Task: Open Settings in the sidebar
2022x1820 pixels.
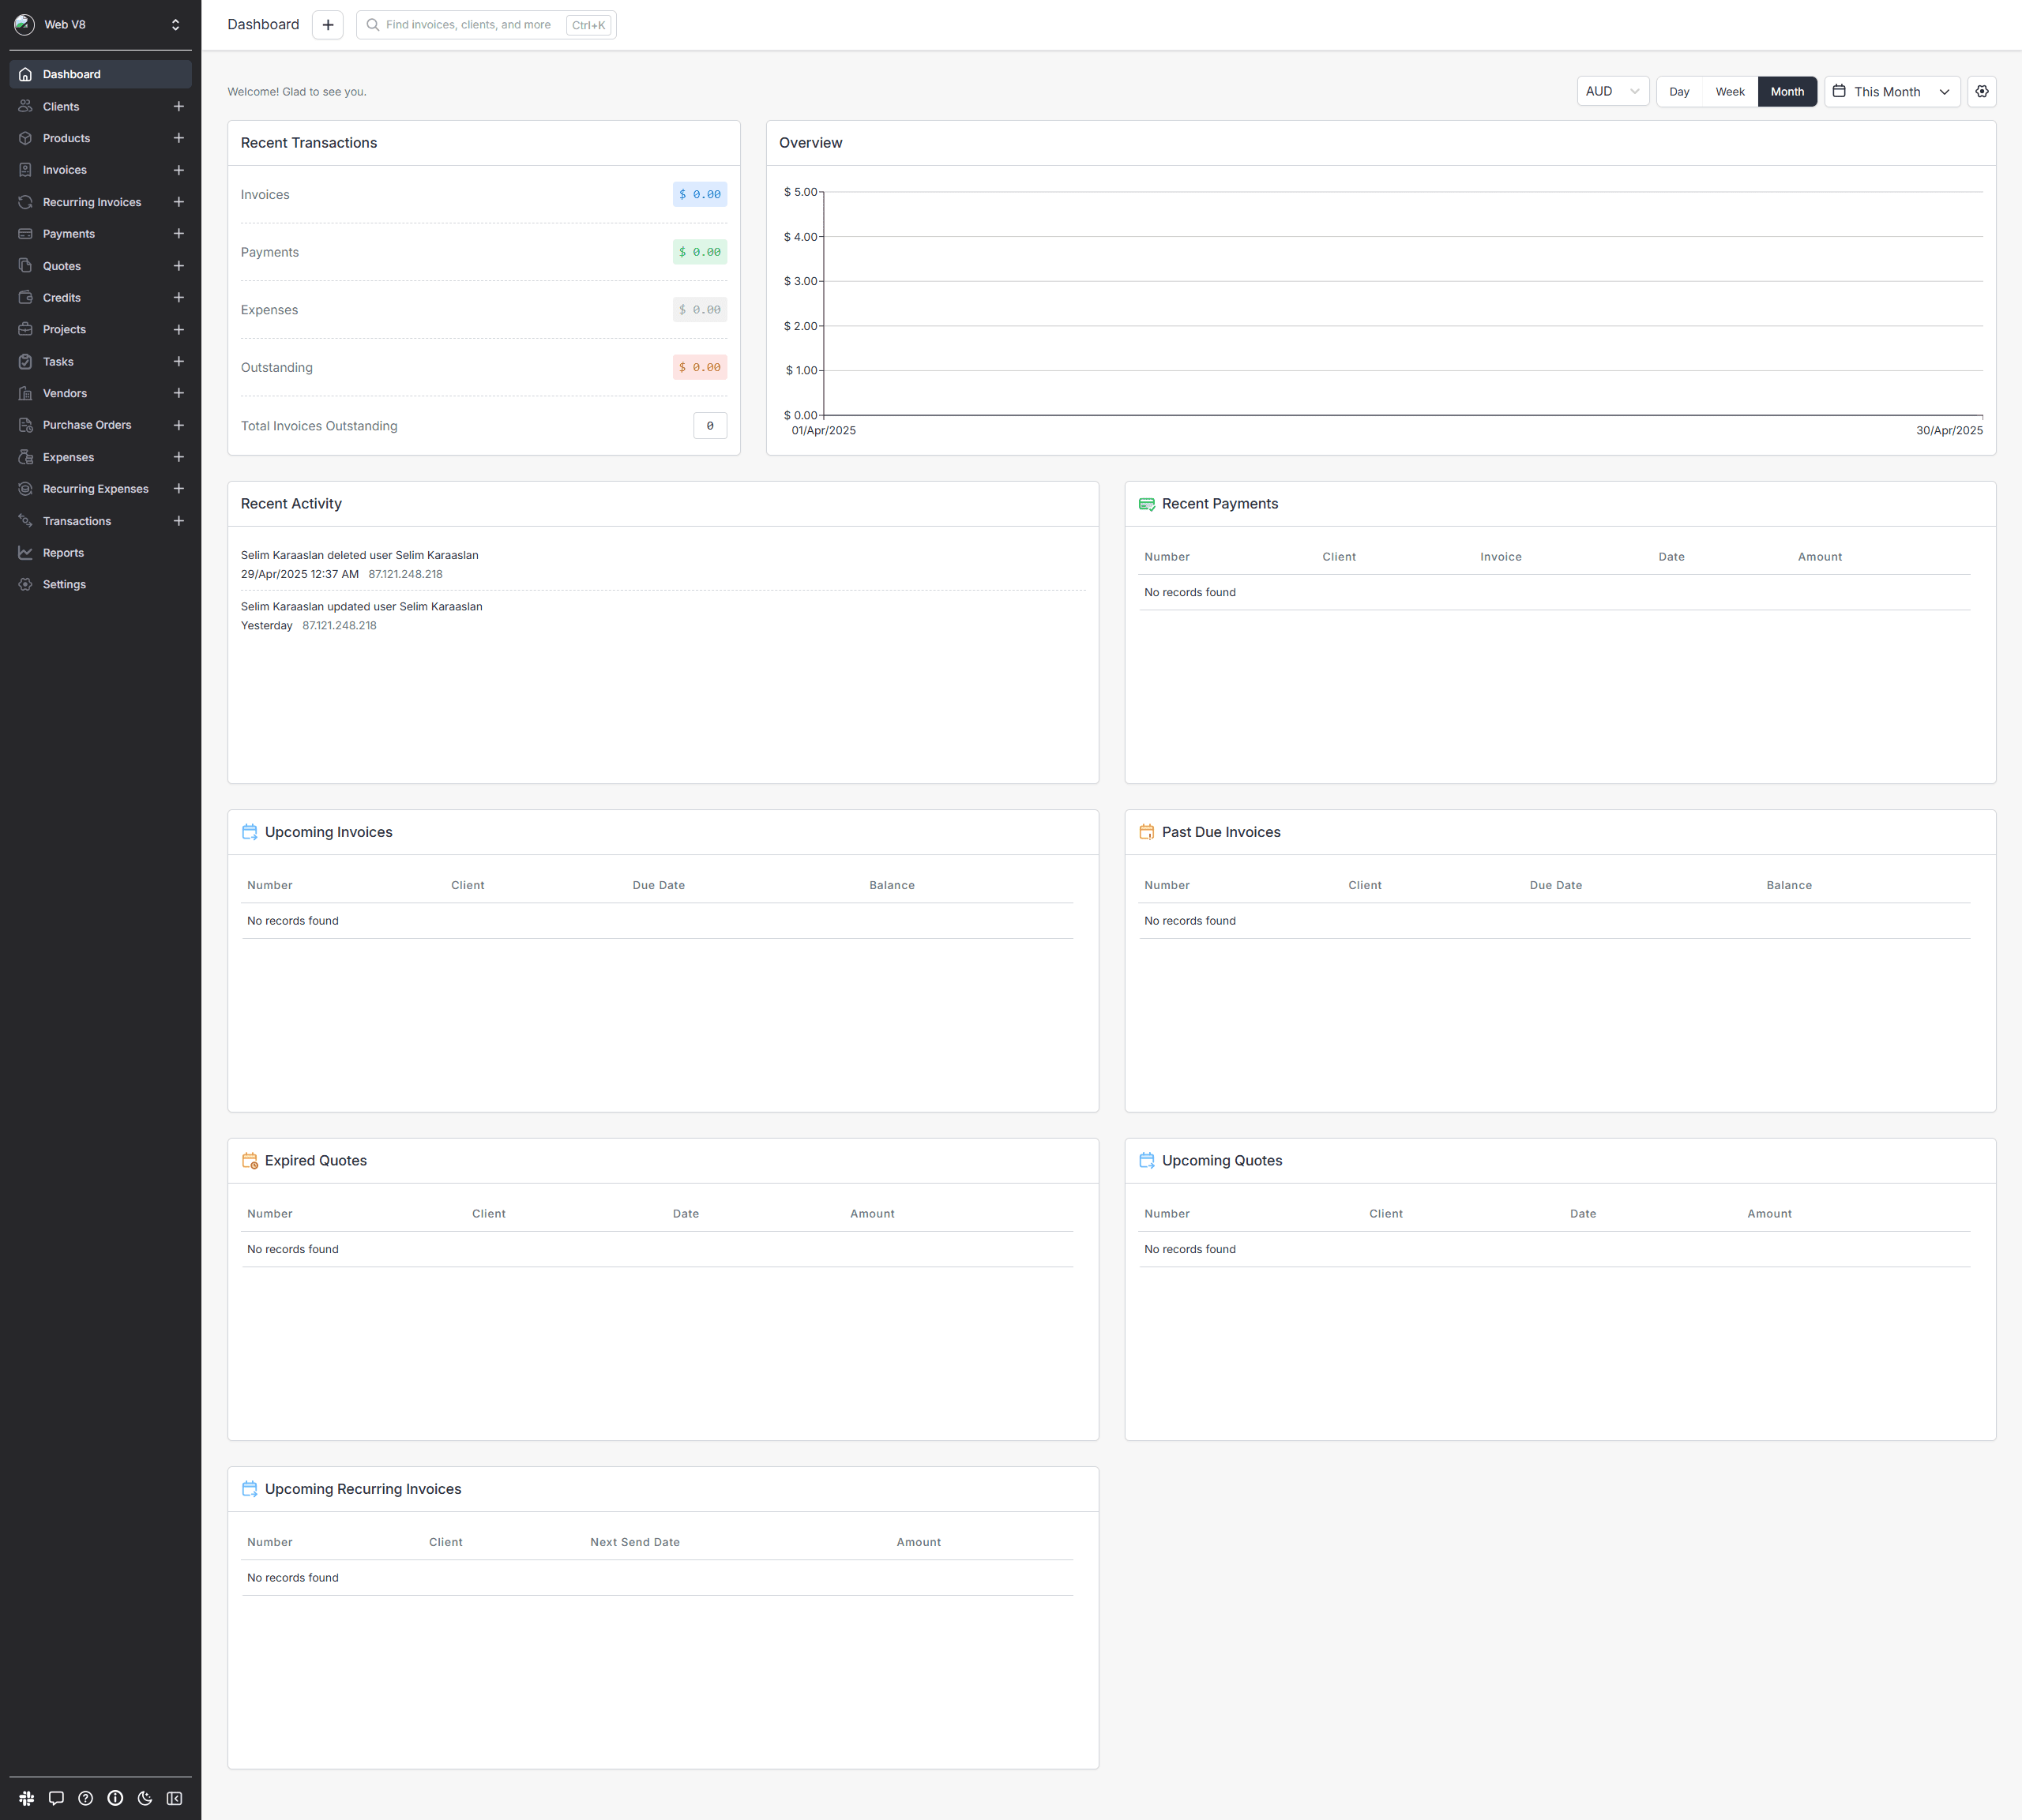Action: pyautogui.click(x=64, y=585)
